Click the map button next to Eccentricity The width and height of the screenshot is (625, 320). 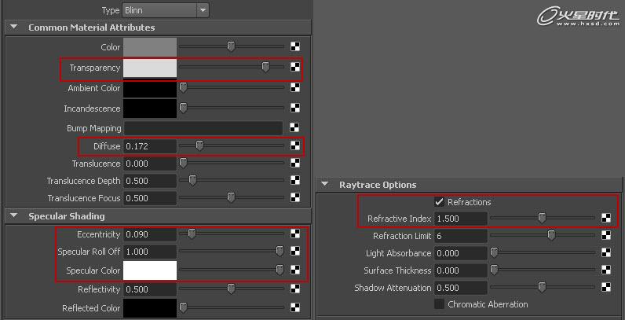point(295,234)
